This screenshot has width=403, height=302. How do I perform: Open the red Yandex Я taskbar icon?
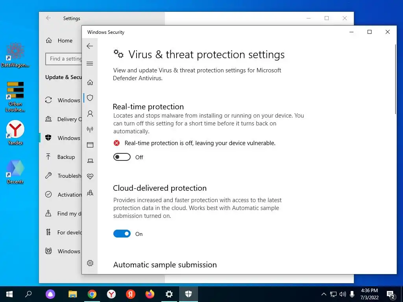click(x=131, y=294)
